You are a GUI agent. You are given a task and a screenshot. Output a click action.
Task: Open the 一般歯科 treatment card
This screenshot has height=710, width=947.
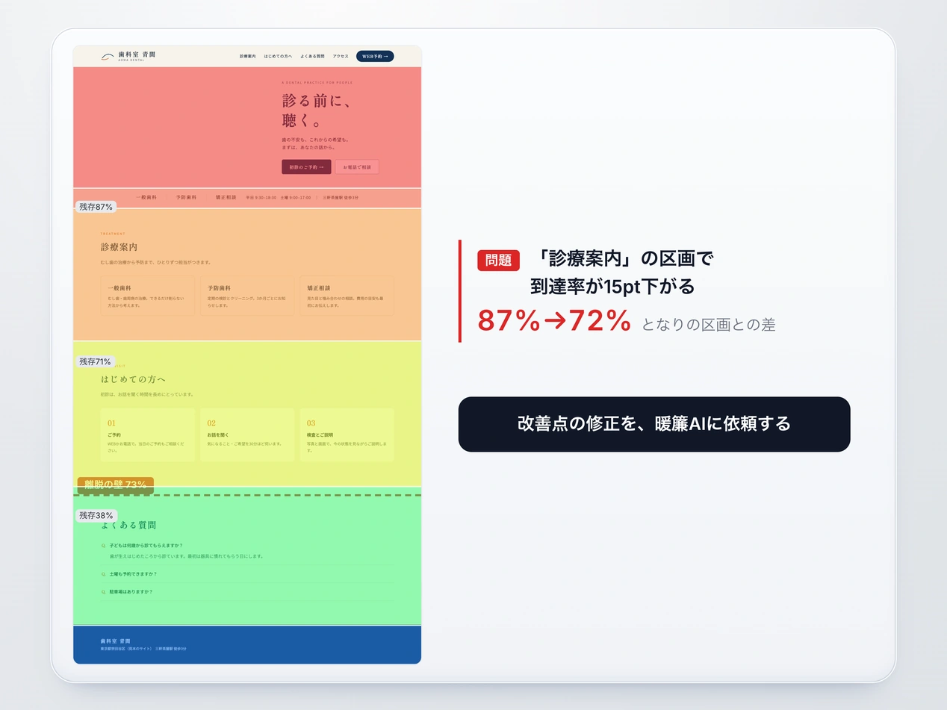tap(147, 296)
